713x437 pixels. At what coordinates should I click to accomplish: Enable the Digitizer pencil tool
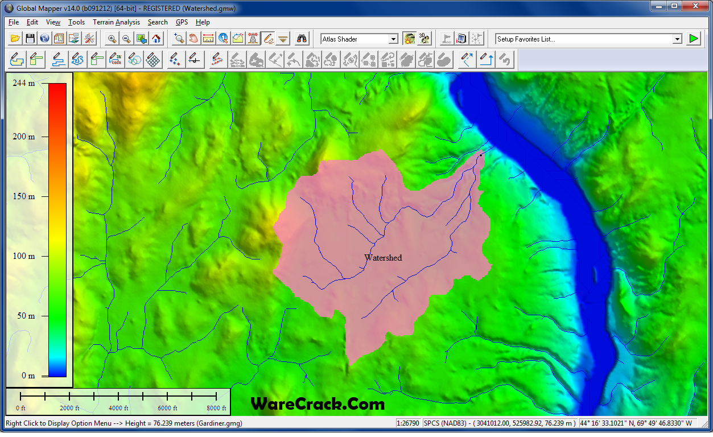coord(267,39)
